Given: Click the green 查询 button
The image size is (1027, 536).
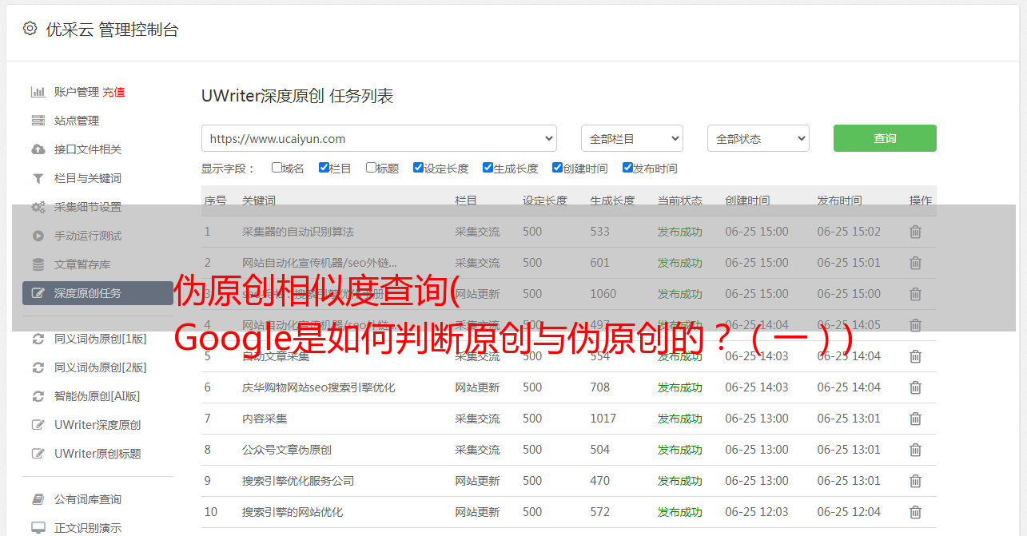Looking at the screenshot, I should click(x=885, y=138).
